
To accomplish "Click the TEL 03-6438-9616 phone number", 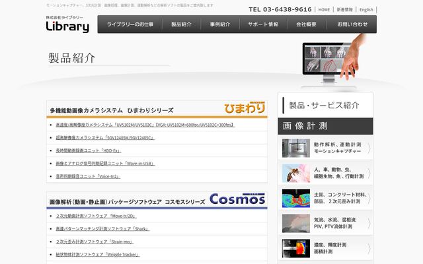I will 280,9.
